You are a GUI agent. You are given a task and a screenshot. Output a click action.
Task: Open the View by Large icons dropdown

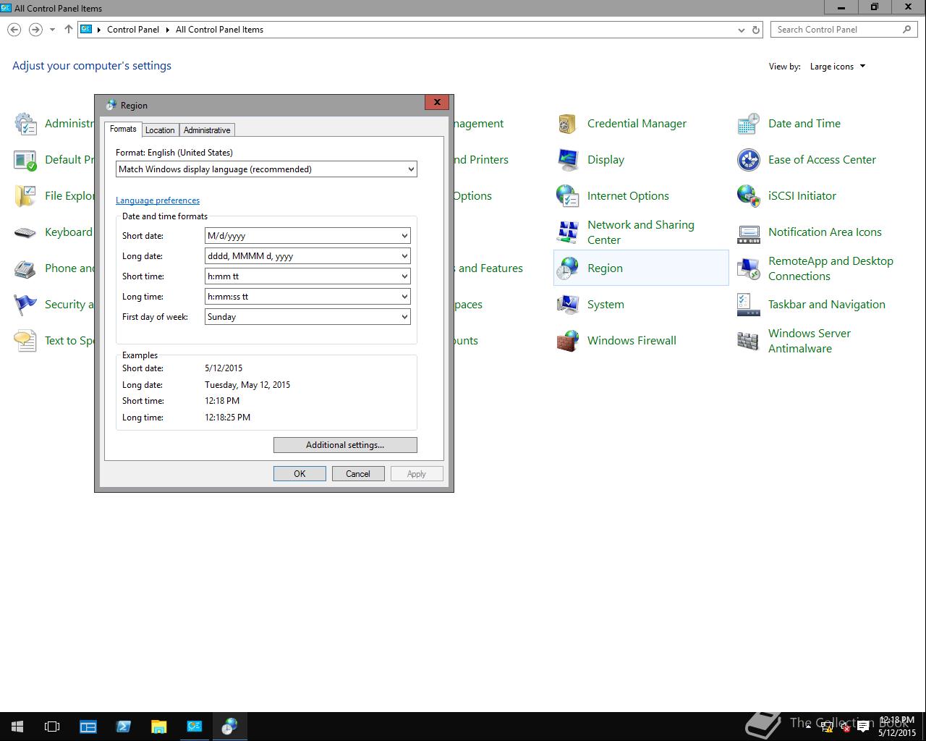838,67
